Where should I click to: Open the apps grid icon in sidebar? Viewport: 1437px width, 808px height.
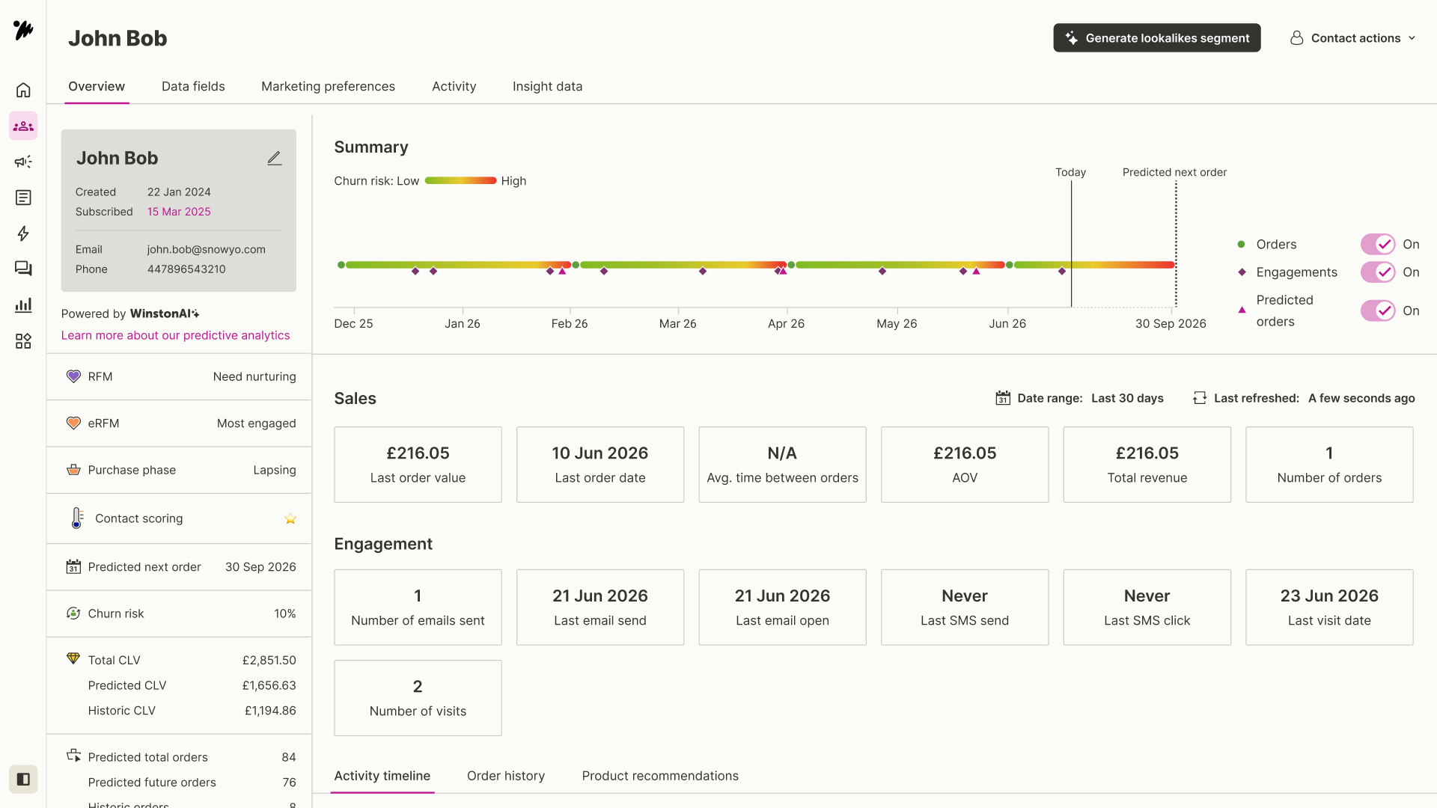click(x=23, y=341)
